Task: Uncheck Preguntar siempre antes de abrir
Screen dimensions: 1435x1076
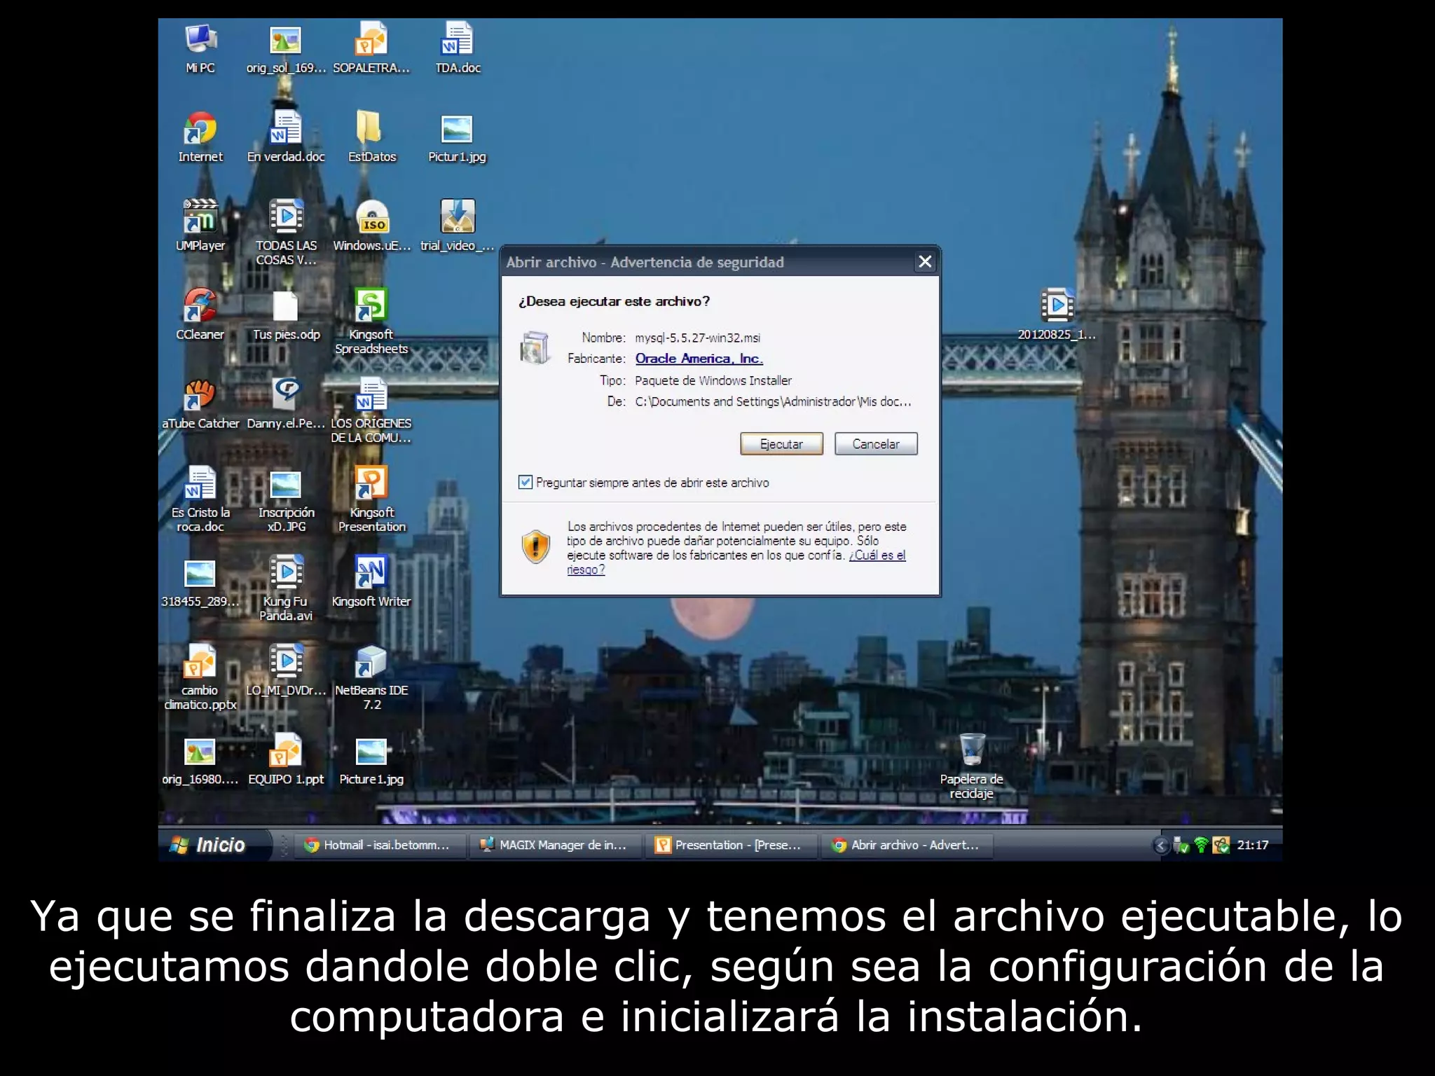Action: tap(526, 482)
